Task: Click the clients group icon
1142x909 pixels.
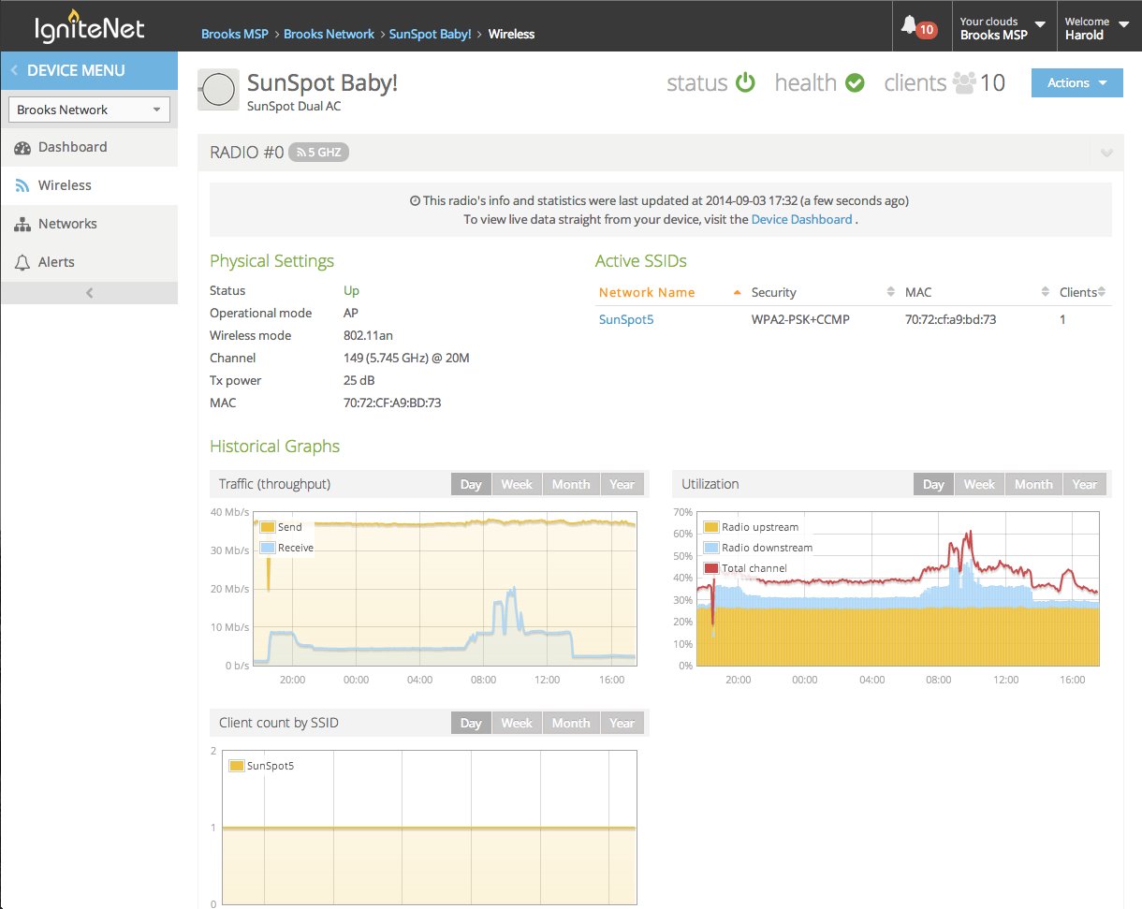Action: pyautogui.click(x=964, y=83)
